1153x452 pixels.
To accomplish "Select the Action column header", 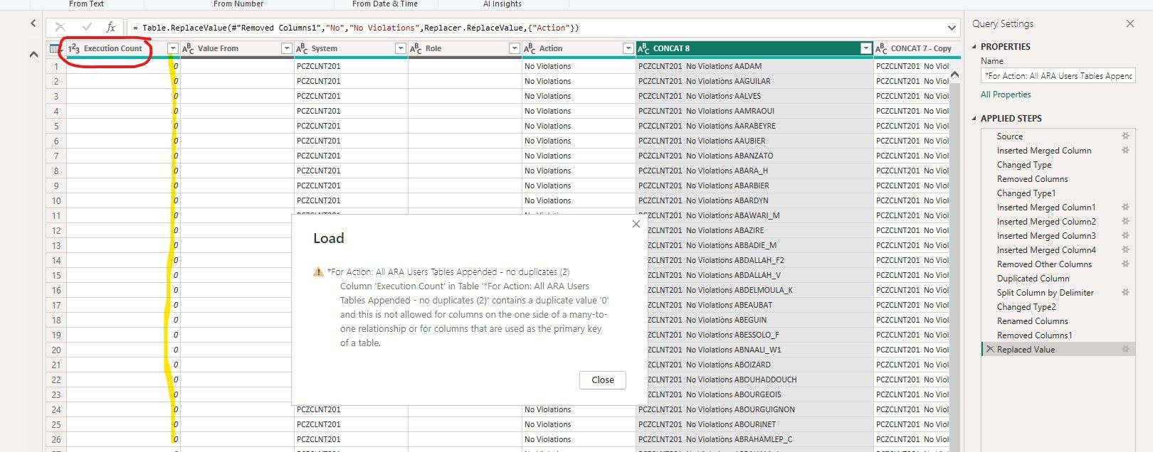I will click(551, 48).
